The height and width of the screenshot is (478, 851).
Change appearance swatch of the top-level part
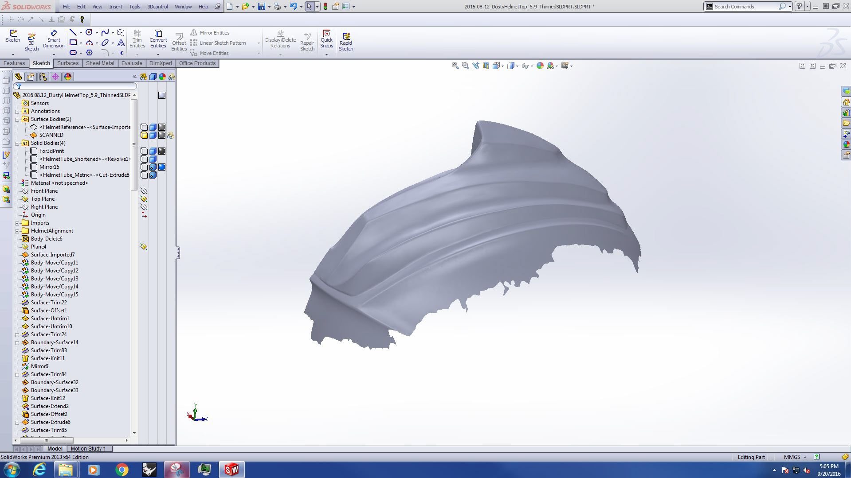(x=162, y=95)
